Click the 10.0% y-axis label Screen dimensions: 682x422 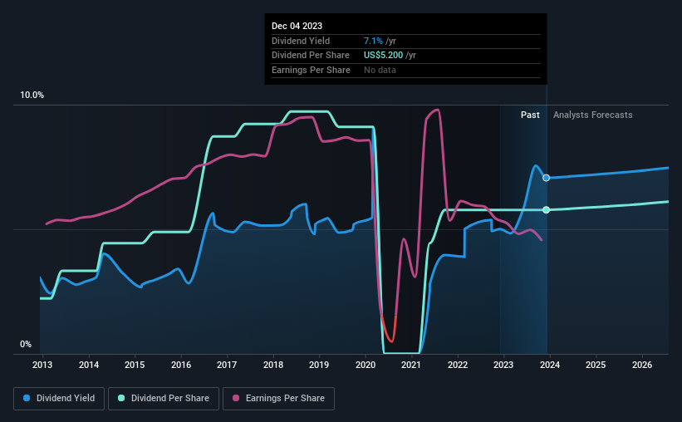click(32, 96)
